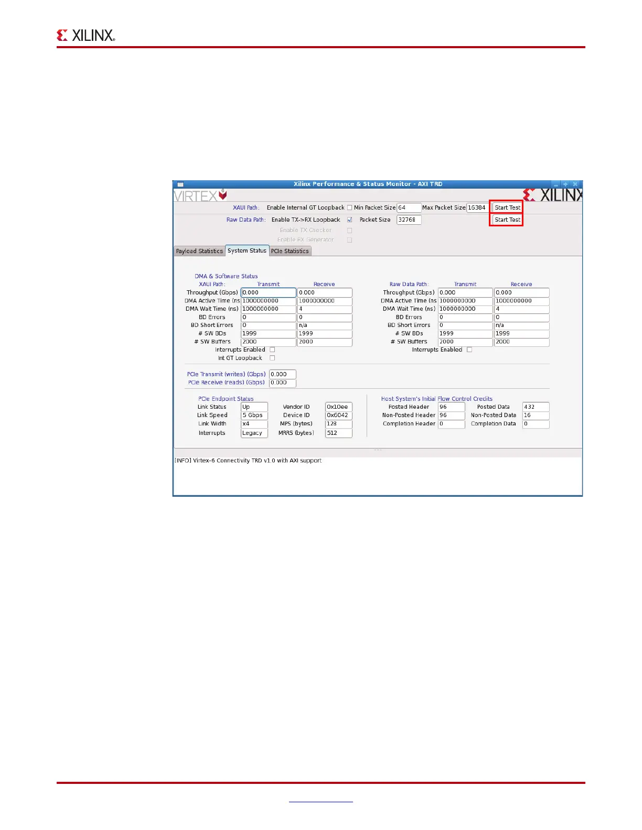Toggle Raw Data Path Interrupts Enabled checkbox
This screenshot has width=642, height=830.
(x=469, y=350)
